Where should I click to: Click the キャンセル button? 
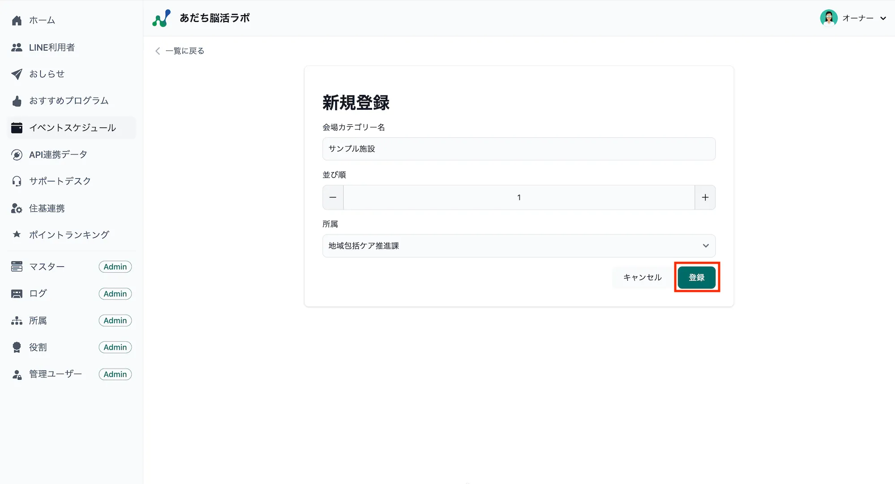[642, 277]
